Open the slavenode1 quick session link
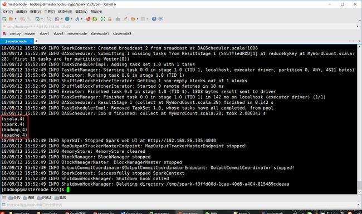Screen dimensions: 362x214 (100, 34)
